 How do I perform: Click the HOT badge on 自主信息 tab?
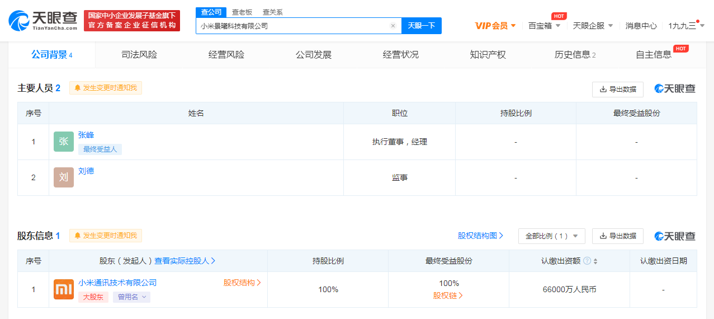(x=680, y=49)
